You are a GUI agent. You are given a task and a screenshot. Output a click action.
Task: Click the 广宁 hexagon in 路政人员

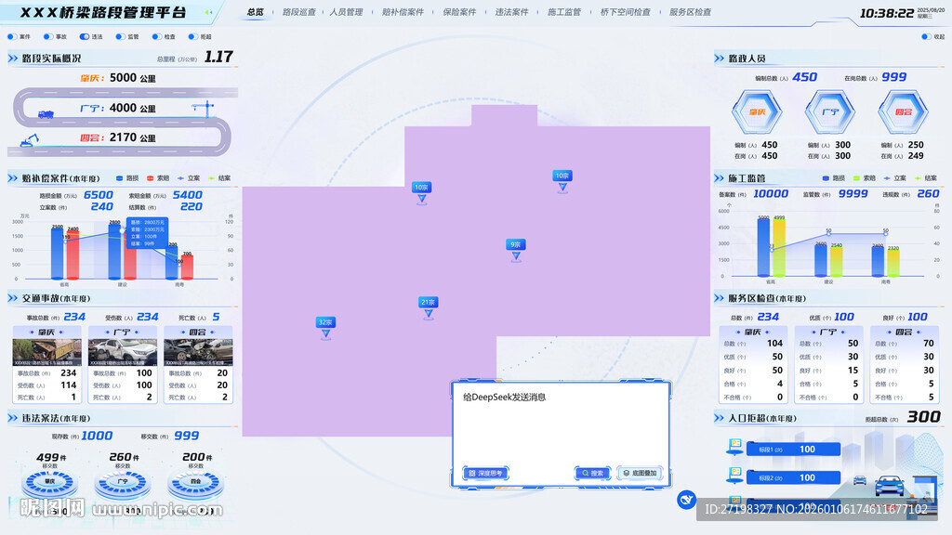point(830,112)
